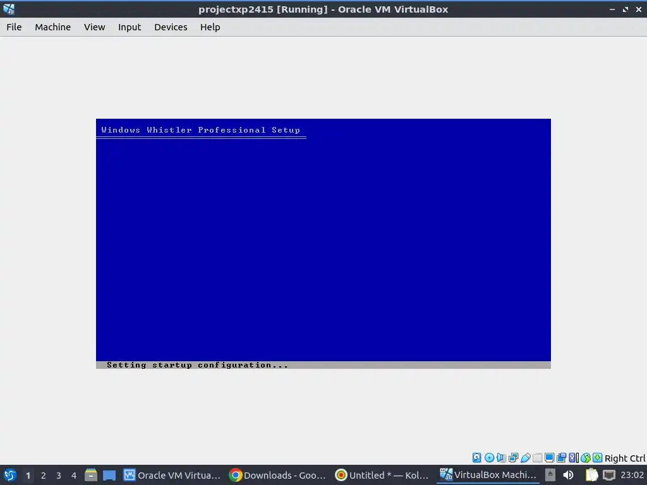The height and width of the screenshot is (485, 647).
Task: Switch to workspace 4
Action: coord(74,476)
